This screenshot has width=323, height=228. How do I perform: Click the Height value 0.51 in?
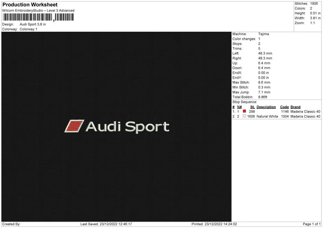(315, 13)
